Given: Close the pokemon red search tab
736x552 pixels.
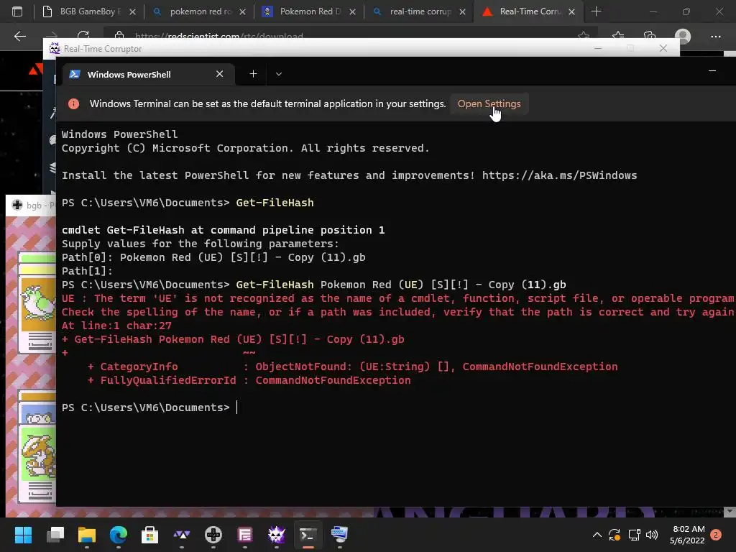Looking at the screenshot, I should 242,11.
